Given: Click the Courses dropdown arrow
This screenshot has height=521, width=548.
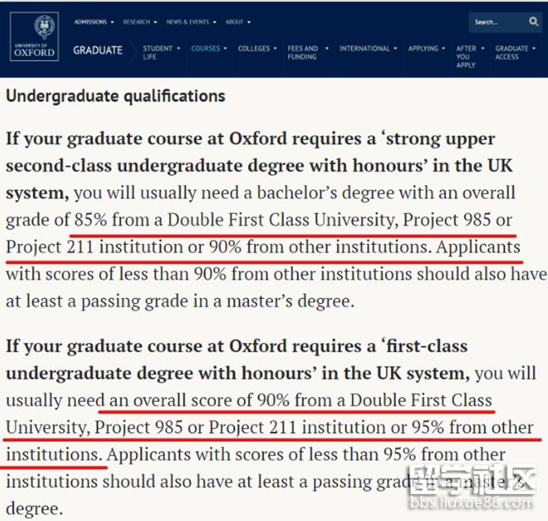Looking at the screenshot, I should (x=226, y=49).
